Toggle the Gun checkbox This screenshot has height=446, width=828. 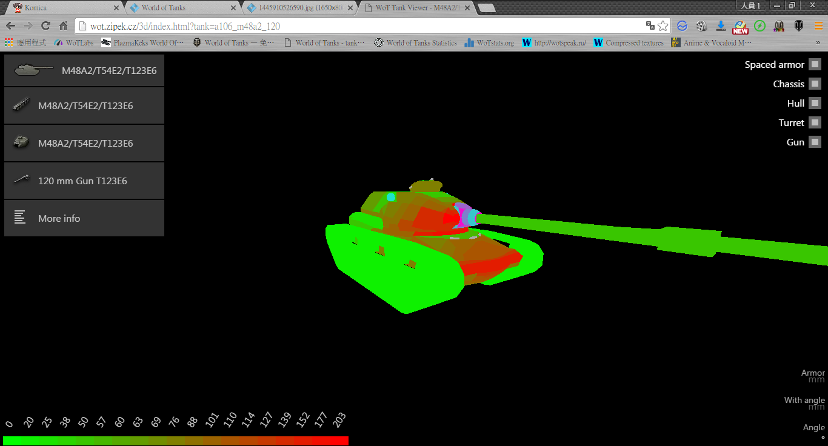coord(815,142)
